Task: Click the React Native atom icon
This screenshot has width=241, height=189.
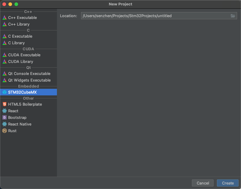Action: [x=5, y=124]
